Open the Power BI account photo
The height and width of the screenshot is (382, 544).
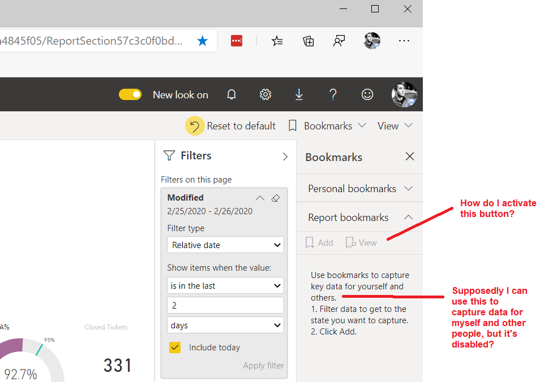[404, 94]
